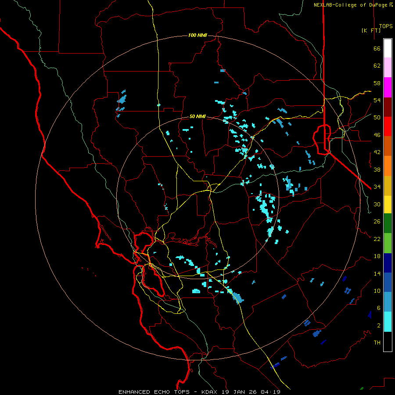Select the "22" legend value
The width and height of the screenshot is (395, 395).
(x=377, y=239)
